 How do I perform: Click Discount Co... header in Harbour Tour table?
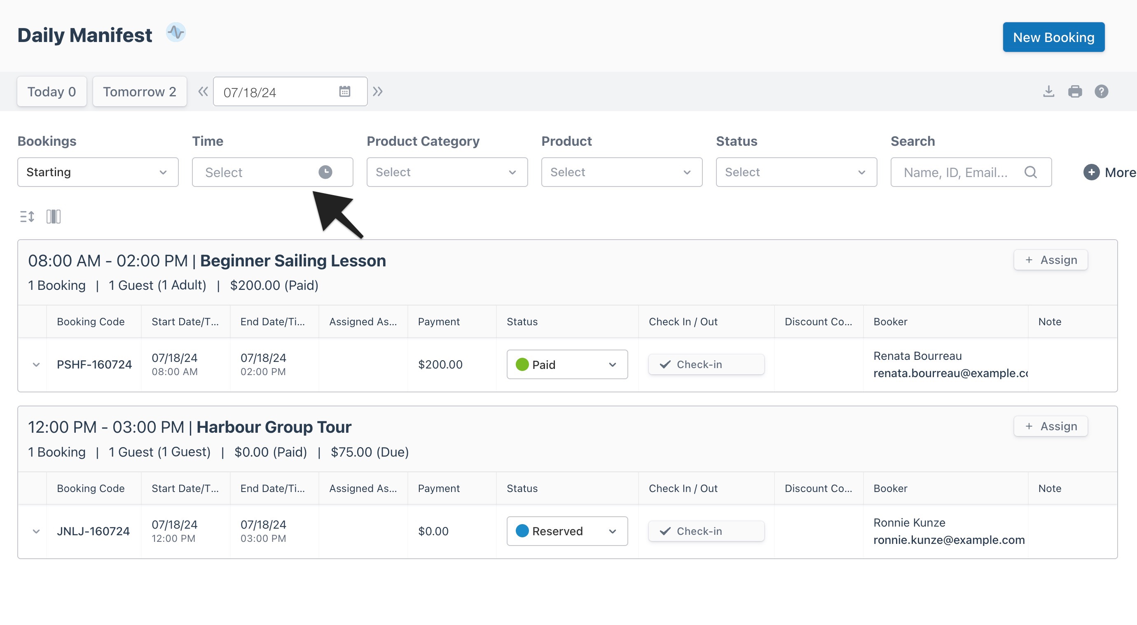[818, 488]
